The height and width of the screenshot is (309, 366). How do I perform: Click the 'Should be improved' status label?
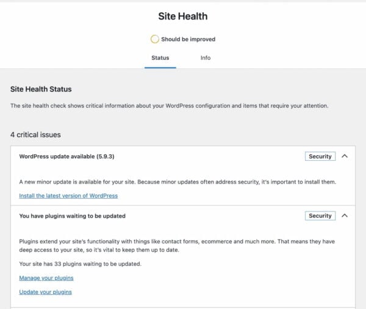[x=188, y=39]
